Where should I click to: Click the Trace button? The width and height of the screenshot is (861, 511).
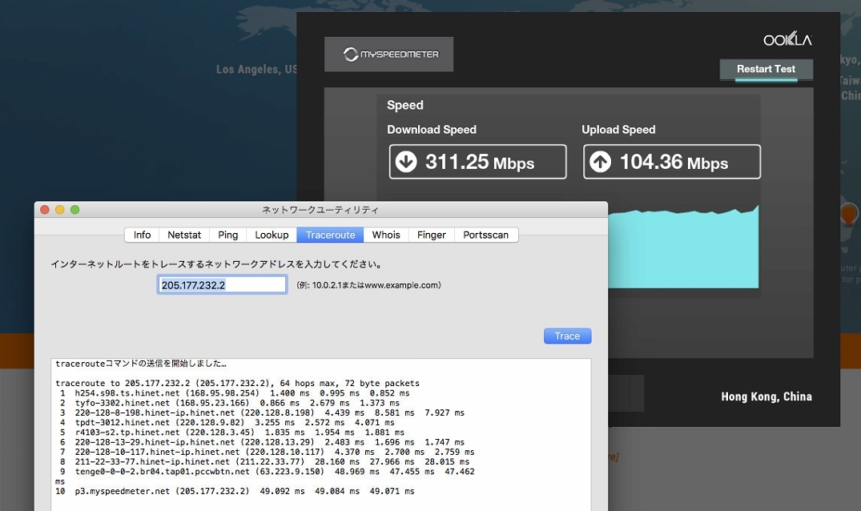pyautogui.click(x=567, y=336)
